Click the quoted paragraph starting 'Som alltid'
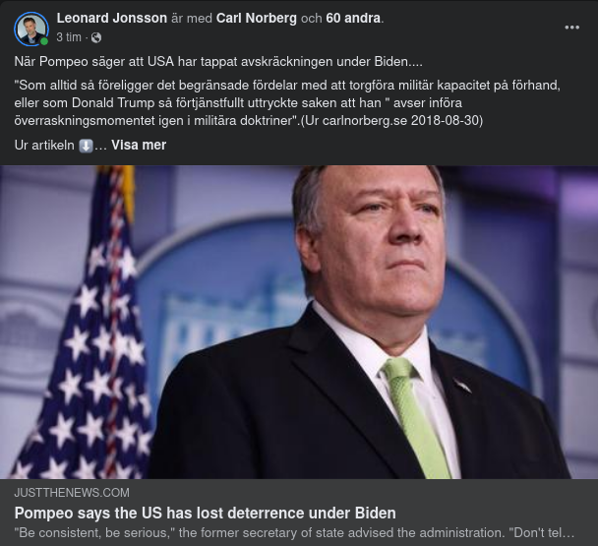 287,102
